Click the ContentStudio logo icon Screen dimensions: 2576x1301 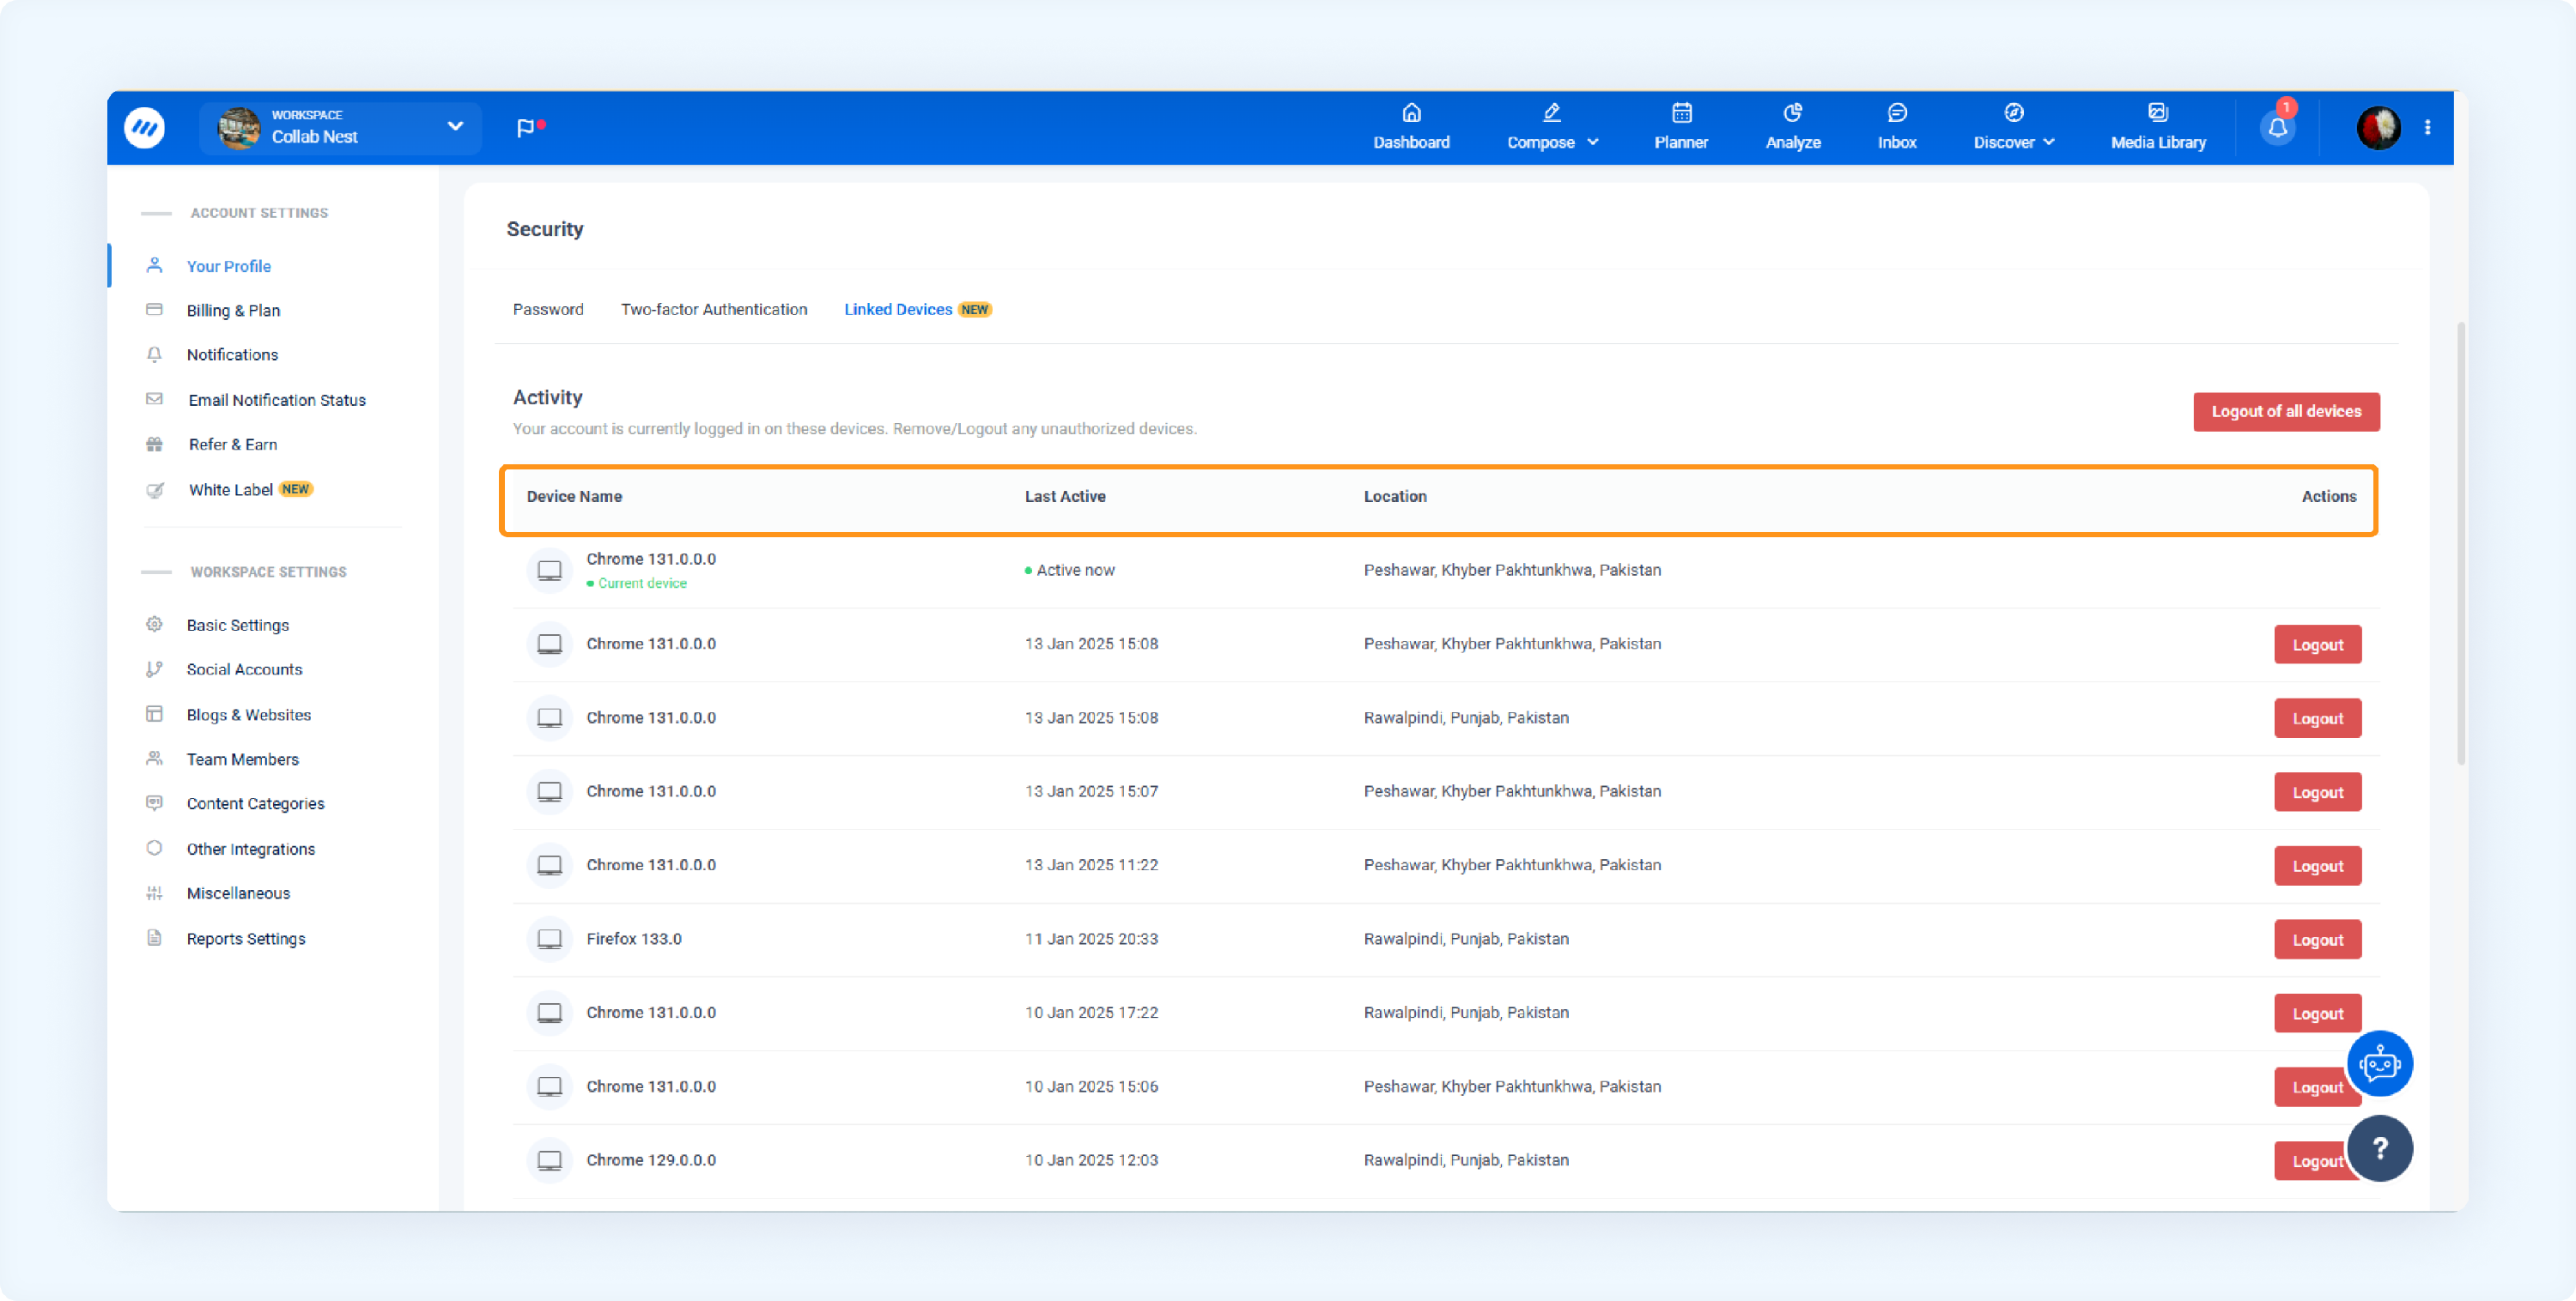click(145, 128)
